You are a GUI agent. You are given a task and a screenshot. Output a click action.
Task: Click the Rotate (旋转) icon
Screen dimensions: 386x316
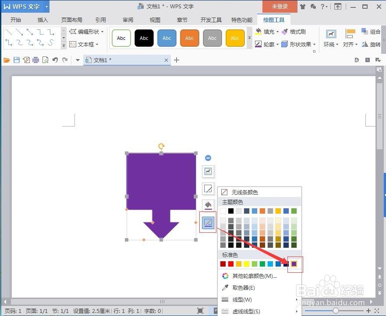[371, 44]
